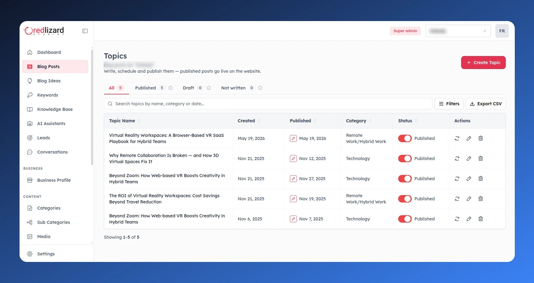The height and width of the screenshot is (283, 534).
Task: Edit the published date Nov 12, 2025
Action: pyautogui.click(x=293, y=159)
